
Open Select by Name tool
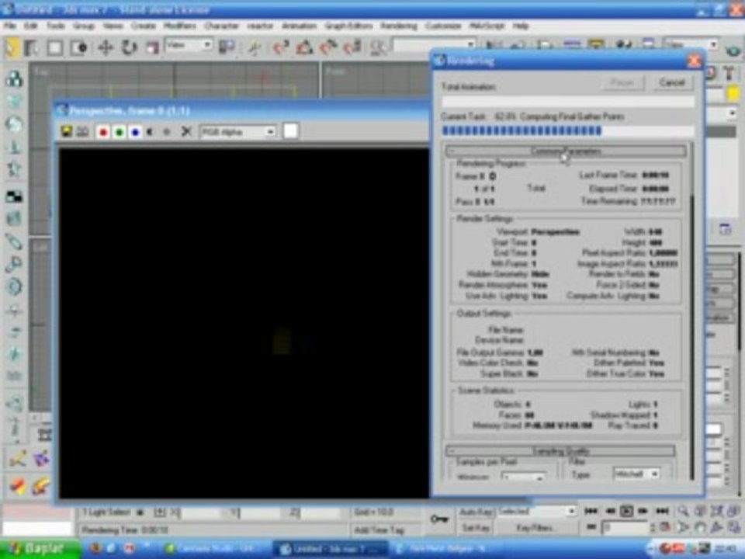(32, 47)
